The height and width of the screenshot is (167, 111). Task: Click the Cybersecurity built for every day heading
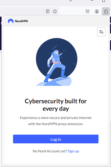[56, 105]
